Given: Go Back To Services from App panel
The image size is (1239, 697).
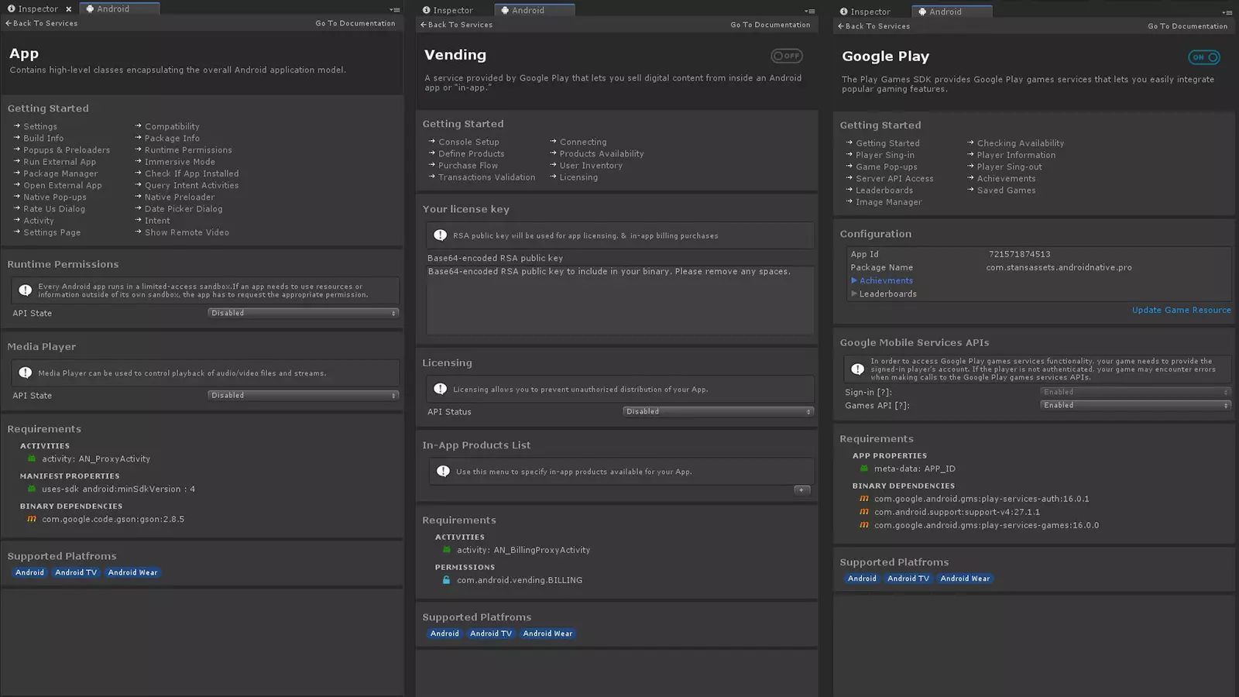Looking at the screenshot, I should pos(42,23).
